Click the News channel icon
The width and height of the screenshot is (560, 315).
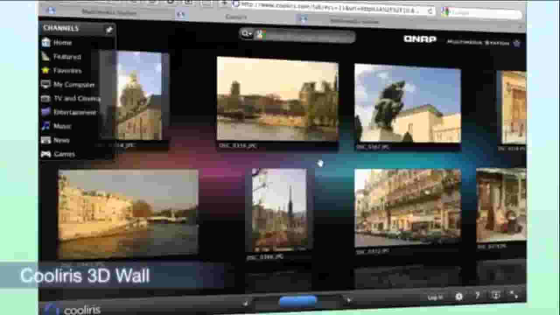(x=46, y=140)
